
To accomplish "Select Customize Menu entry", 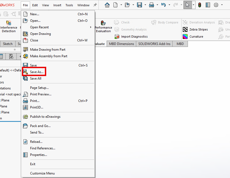I will [58, 173].
